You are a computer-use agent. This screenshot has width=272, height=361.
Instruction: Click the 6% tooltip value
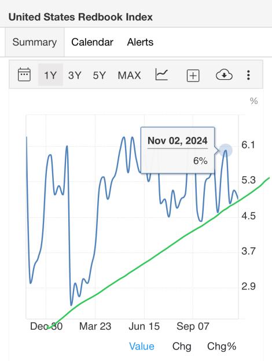[x=200, y=161]
